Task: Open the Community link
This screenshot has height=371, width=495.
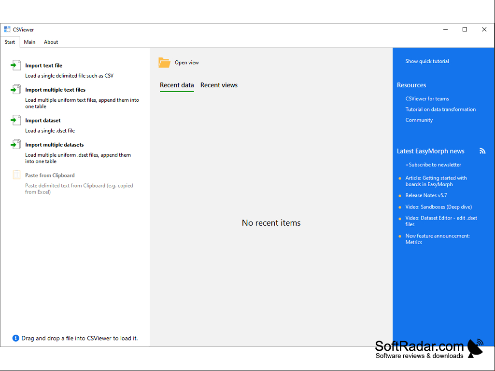Action: coord(419,120)
